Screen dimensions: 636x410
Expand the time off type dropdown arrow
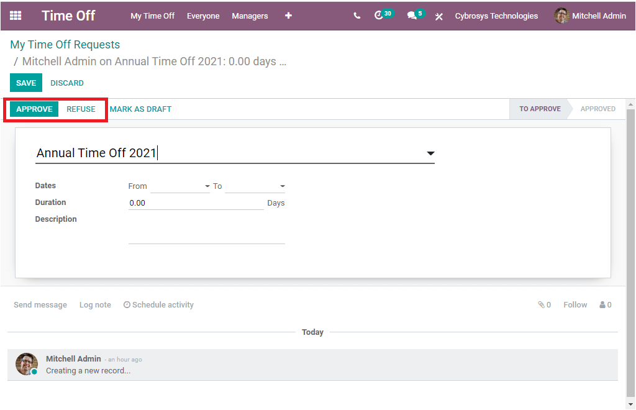[431, 153]
